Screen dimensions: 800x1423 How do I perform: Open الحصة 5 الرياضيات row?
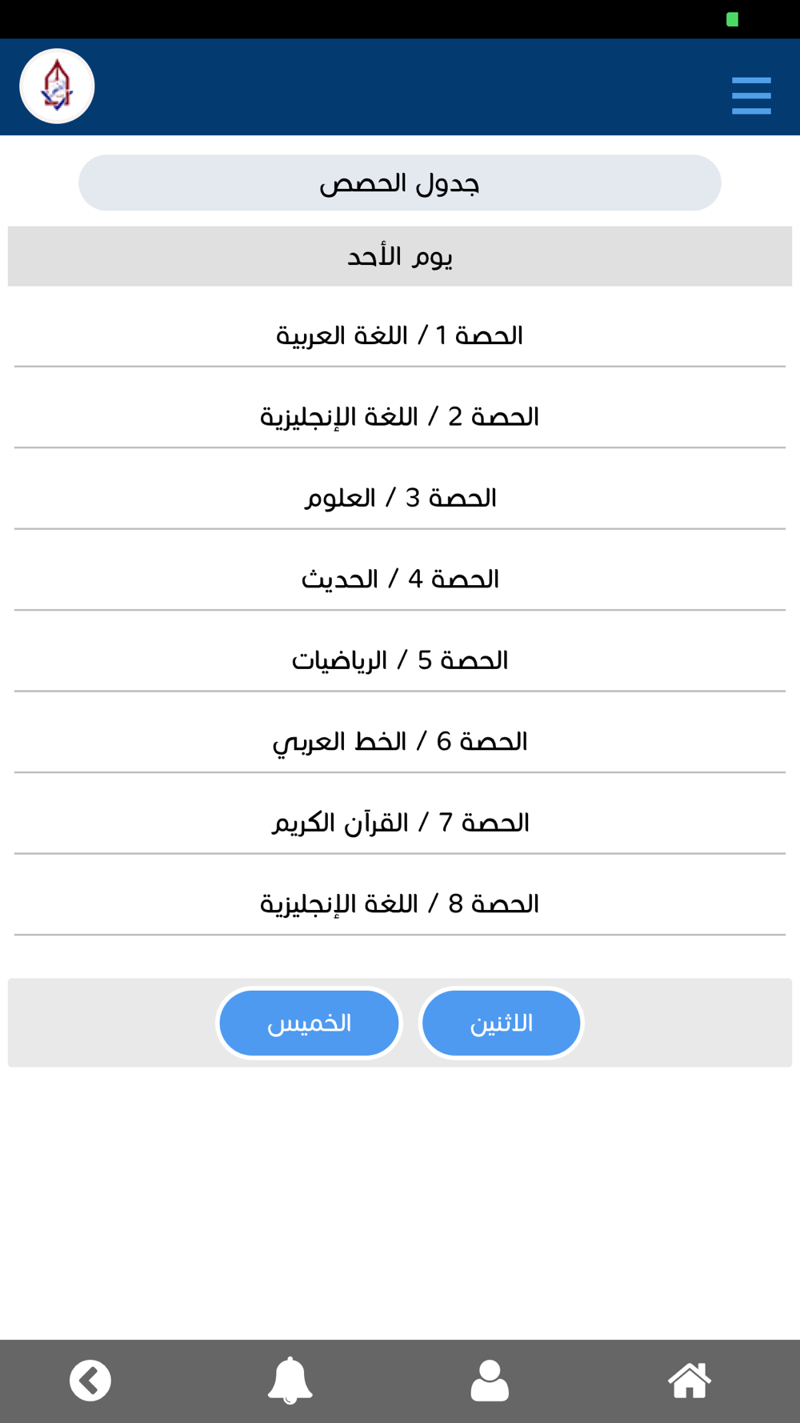pos(400,660)
